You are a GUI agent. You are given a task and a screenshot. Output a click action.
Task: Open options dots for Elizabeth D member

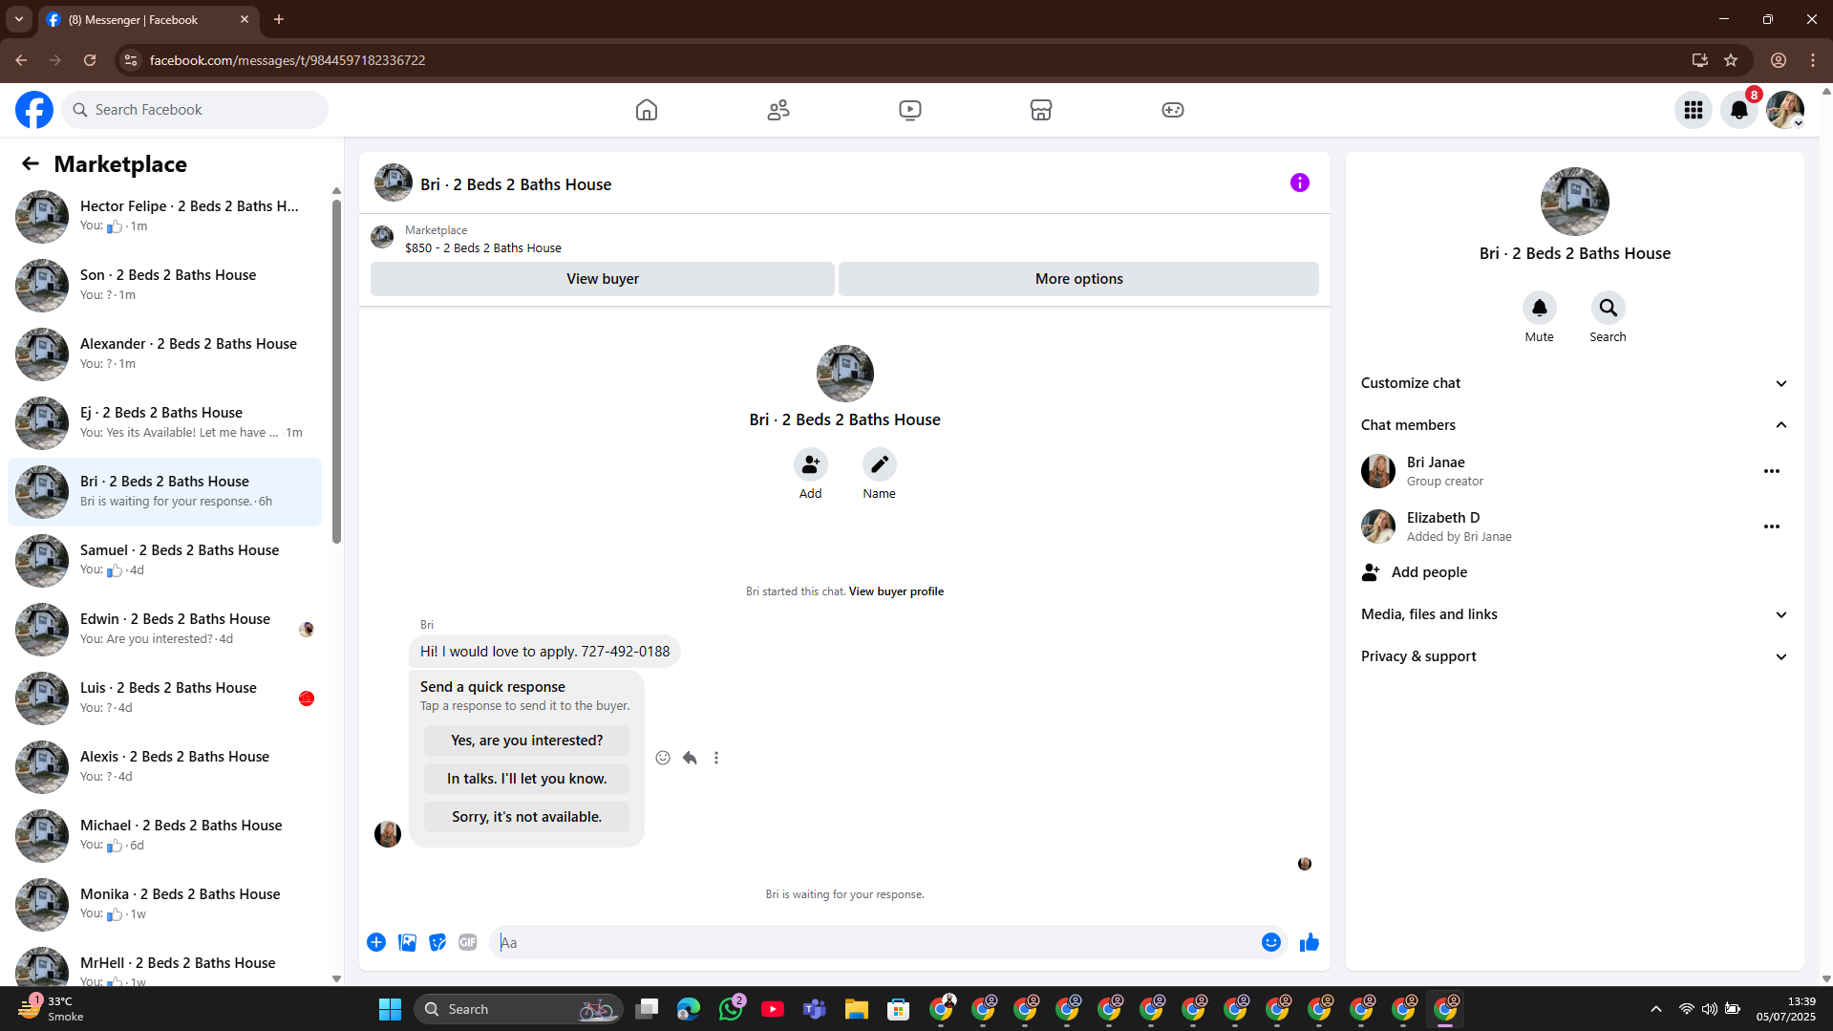pyautogui.click(x=1771, y=526)
